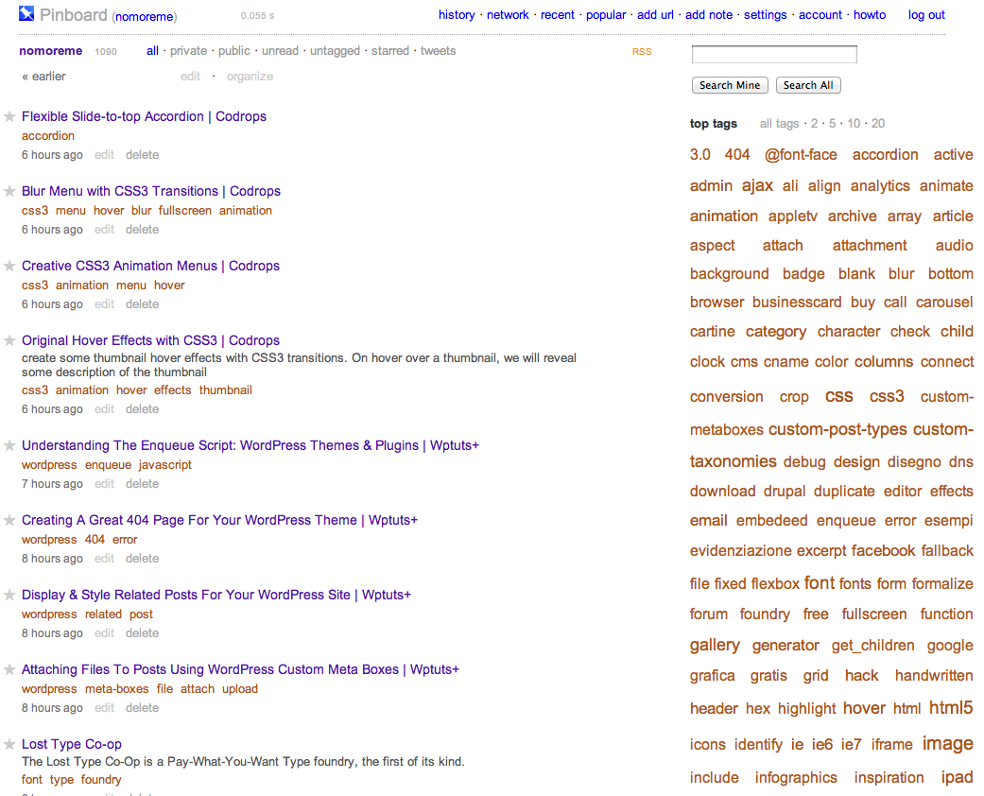Star the Original Hover Effects bookmark
The image size is (984, 796).
pyautogui.click(x=9, y=341)
